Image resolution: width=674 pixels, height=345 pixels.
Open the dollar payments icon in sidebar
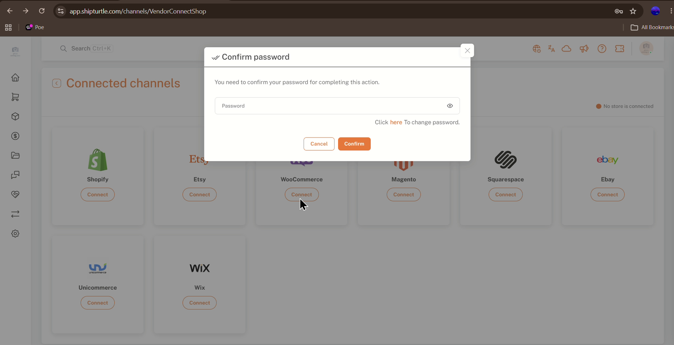pos(15,136)
